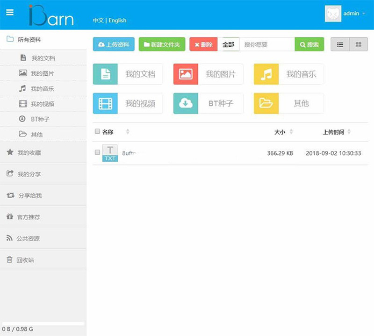Open the yellow 其他 folder tile icon
The height and width of the screenshot is (336, 374).
click(x=266, y=103)
